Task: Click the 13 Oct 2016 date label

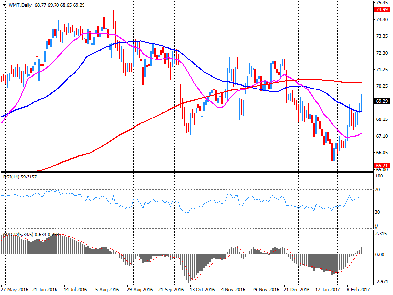Action: click(202, 290)
